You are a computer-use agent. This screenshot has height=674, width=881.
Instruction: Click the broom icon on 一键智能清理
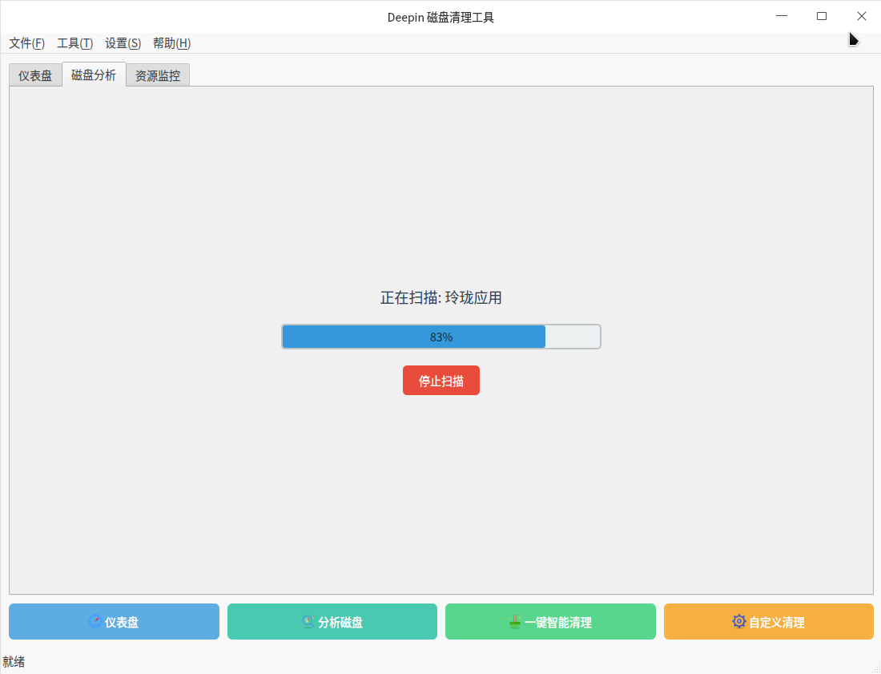514,621
